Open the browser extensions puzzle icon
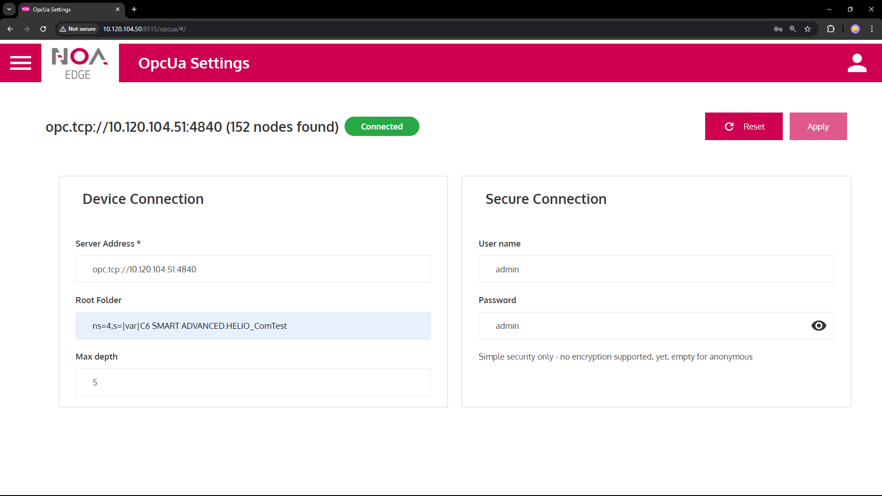Screen dimensions: 882x496 831,29
